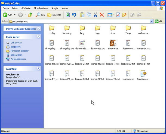Screen dimensions: 166x134
Task: Select the license-IT.txt file
Action: pyautogui.click(x=113, y=60)
